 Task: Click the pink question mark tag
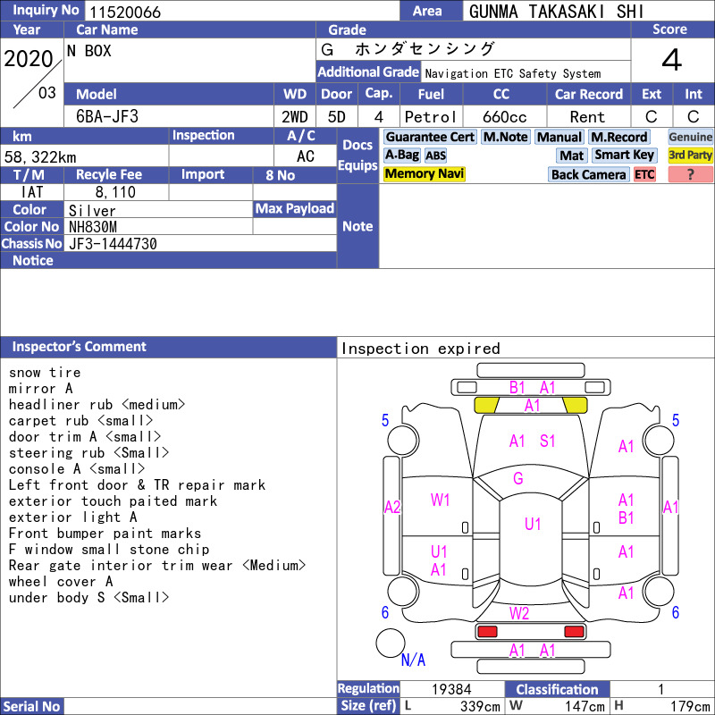pos(690,174)
